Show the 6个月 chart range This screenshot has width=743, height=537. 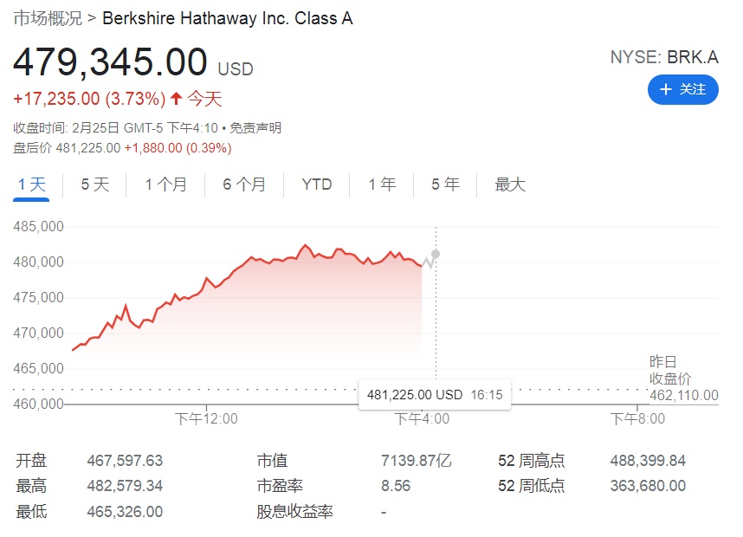coord(244,184)
